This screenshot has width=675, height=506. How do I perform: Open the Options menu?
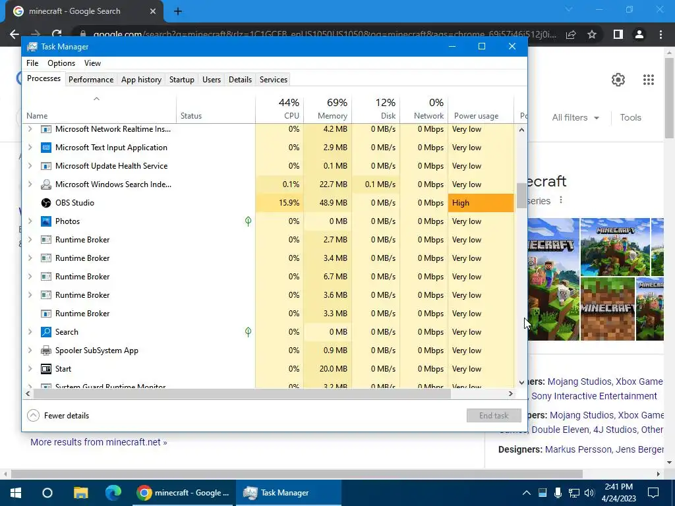click(61, 63)
